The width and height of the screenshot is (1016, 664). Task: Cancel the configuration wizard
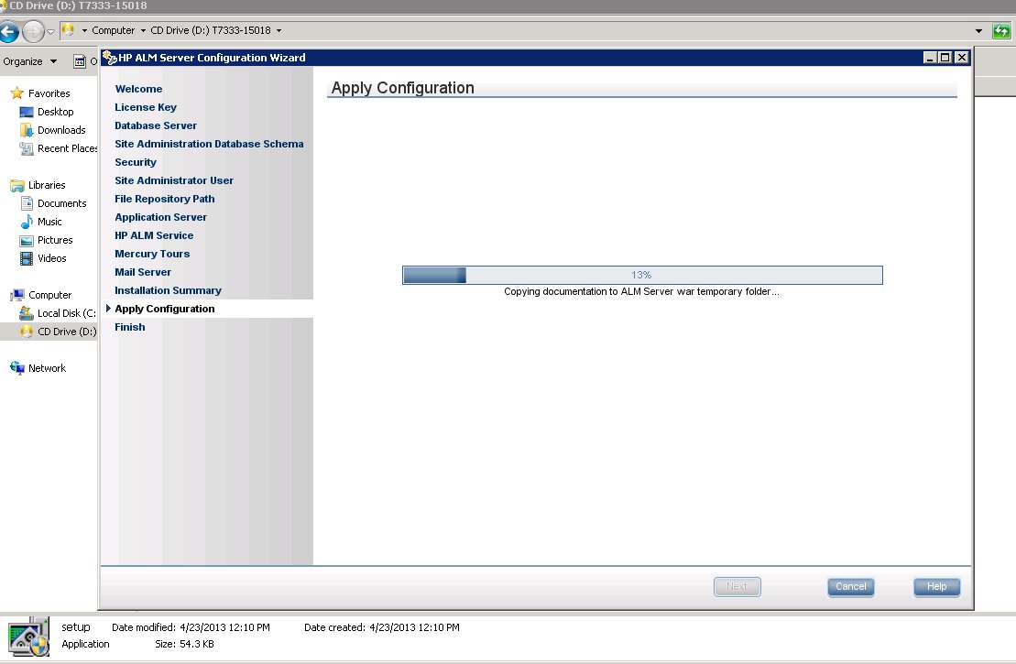pyautogui.click(x=851, y=587)
